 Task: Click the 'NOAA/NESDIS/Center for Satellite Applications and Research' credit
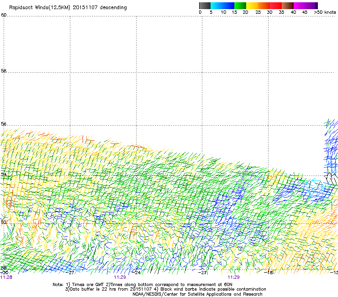pos(197,294)
